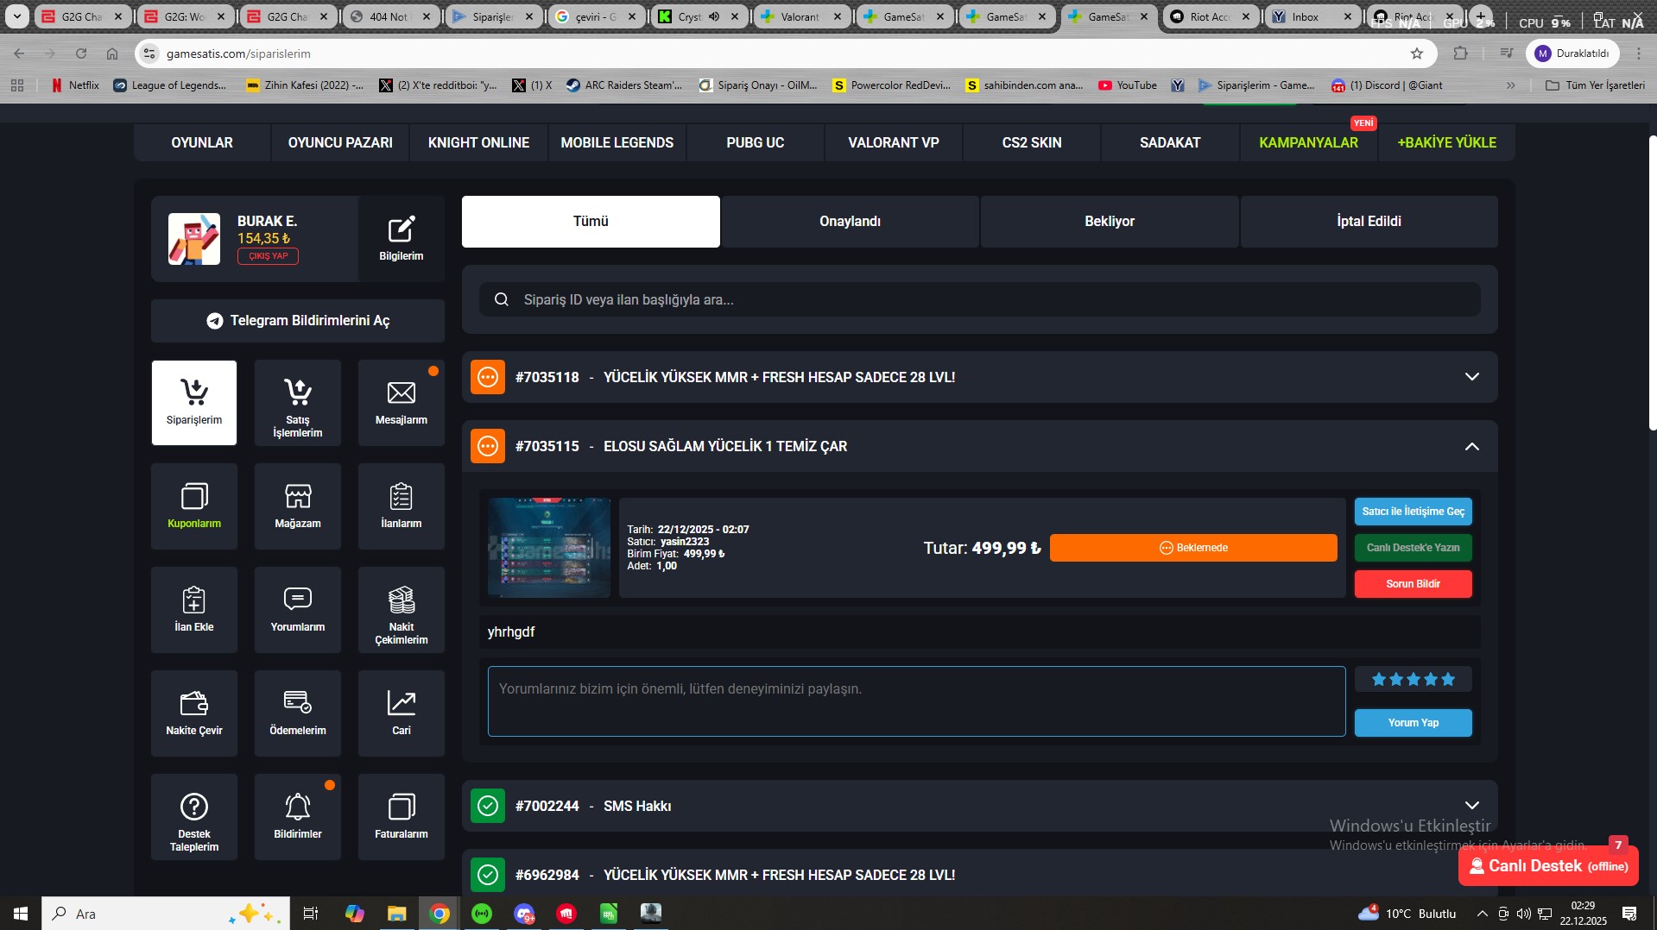
Task: Click the Beklemede status button
Action: [x=1193, y=548]
